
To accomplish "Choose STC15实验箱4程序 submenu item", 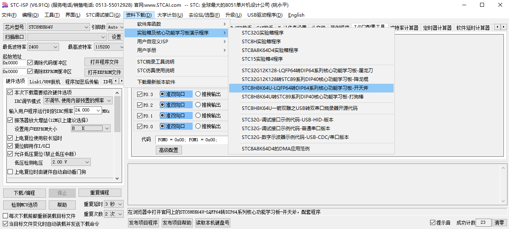I will pos(311,59).
